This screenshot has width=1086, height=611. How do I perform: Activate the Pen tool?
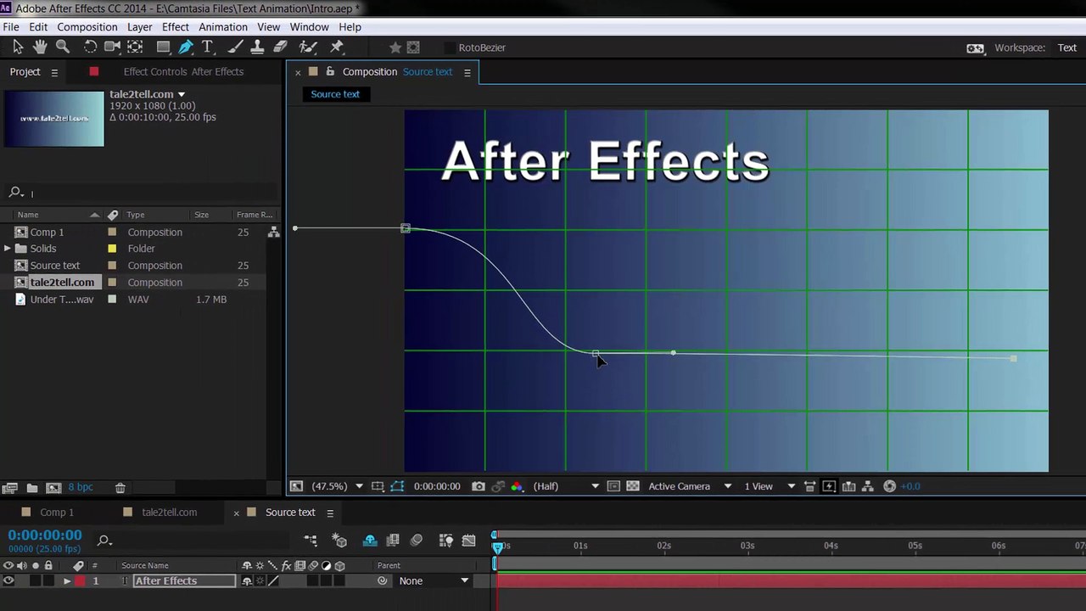(x=186, y=48)
